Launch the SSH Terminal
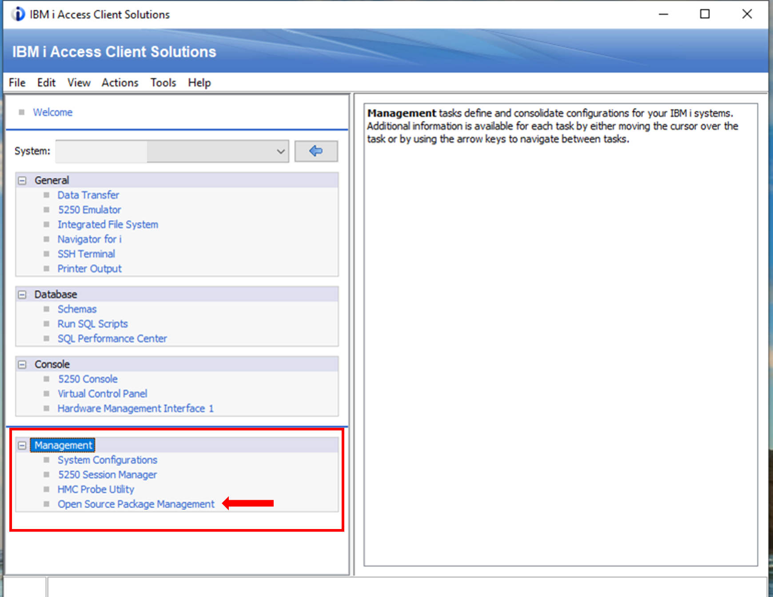 pyautogui.click(x=86, y=254)
